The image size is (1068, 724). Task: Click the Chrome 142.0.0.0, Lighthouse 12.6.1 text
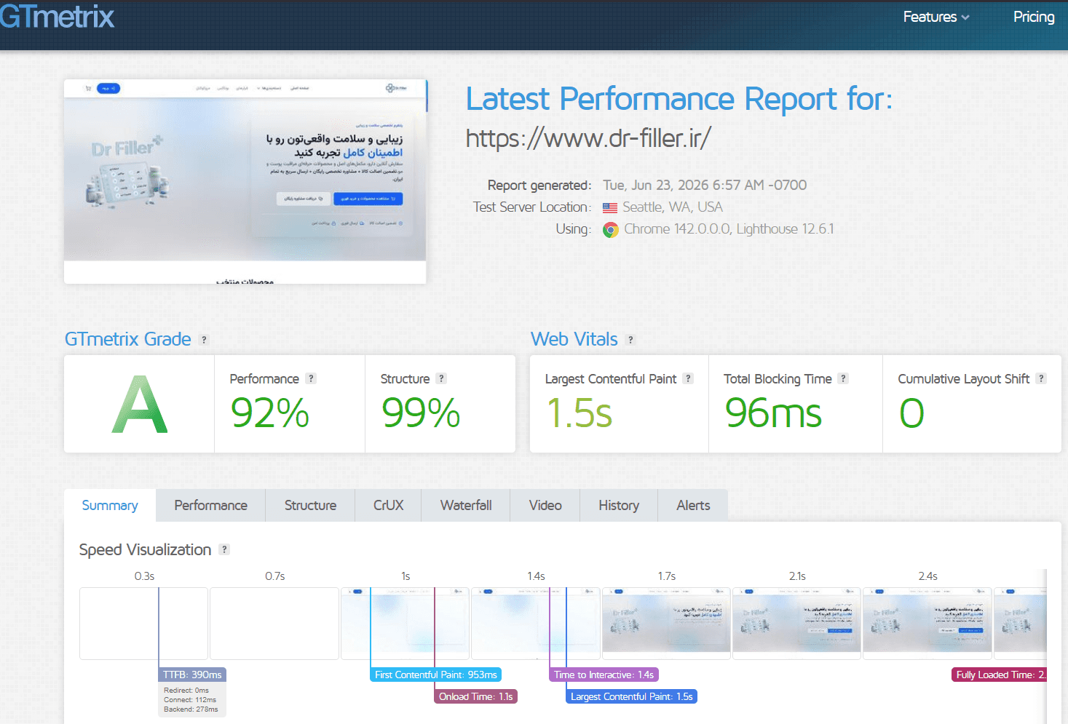point(729,228)
